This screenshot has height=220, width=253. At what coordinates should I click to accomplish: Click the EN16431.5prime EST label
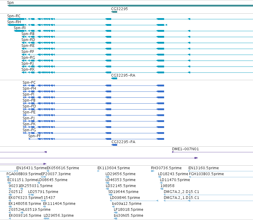tap(32, 168)
